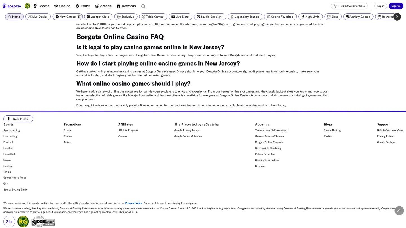The image size is (406, 228).
Task: Select the Jackpot Slots category chip
Action: (x=98, y=17)
